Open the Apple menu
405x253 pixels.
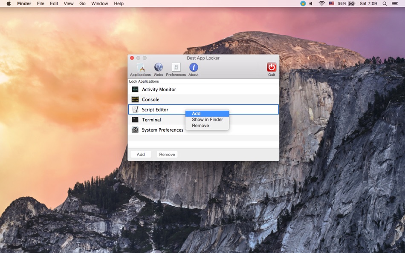tap(9, 3)
